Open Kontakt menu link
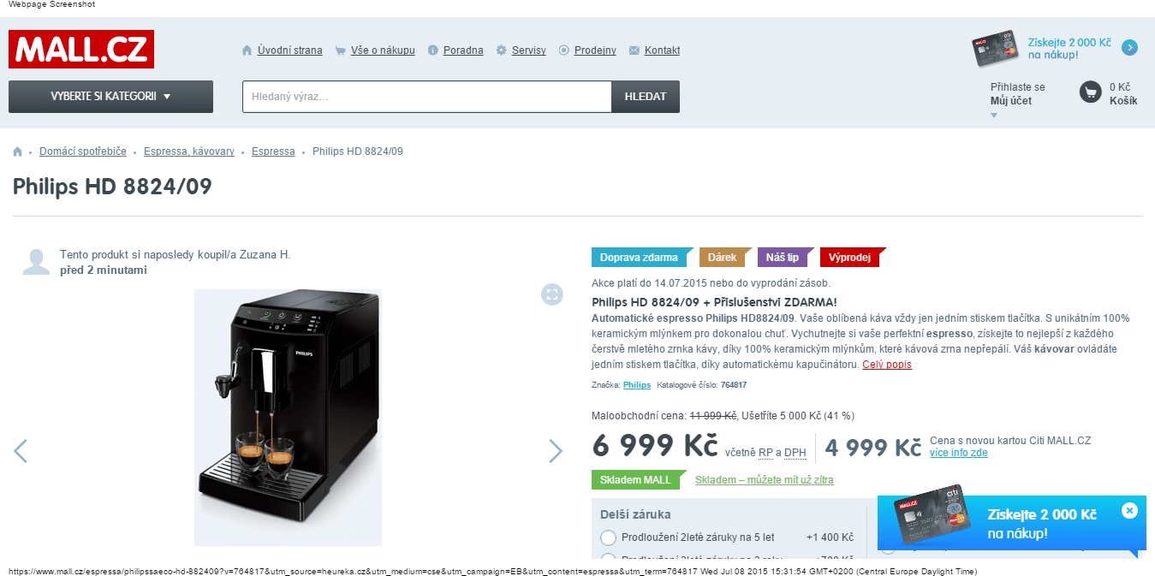The height and width of the screenshot is (576, 1155). (x=663, y=50)
